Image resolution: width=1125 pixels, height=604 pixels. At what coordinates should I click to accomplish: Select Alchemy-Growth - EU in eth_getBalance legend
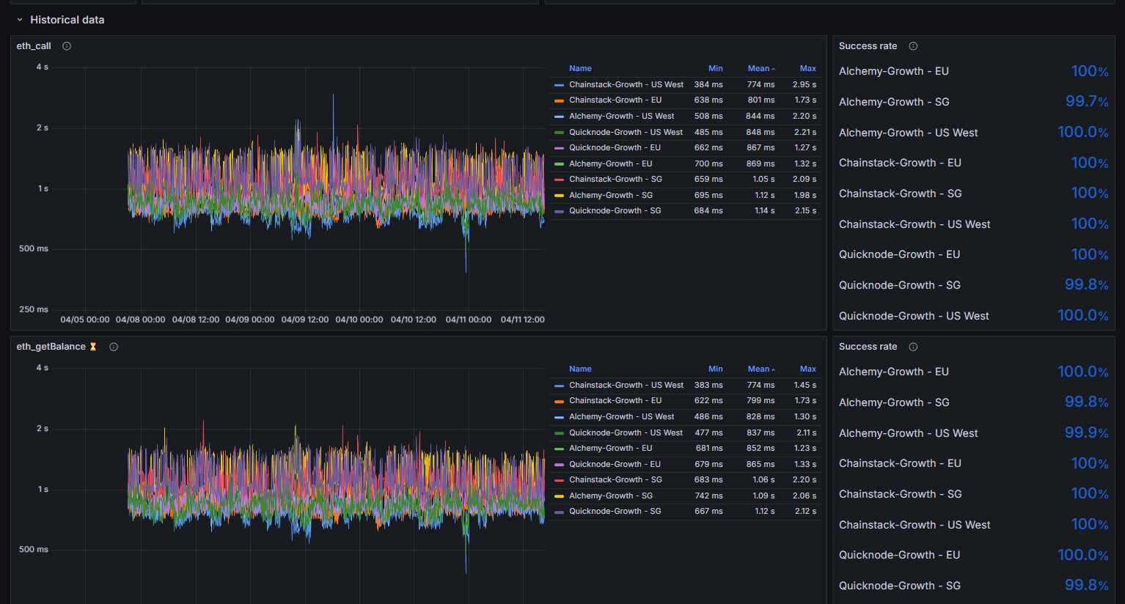pos(611,448)
